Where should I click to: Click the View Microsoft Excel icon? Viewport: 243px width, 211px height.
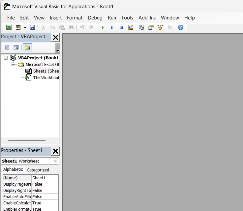9,27
